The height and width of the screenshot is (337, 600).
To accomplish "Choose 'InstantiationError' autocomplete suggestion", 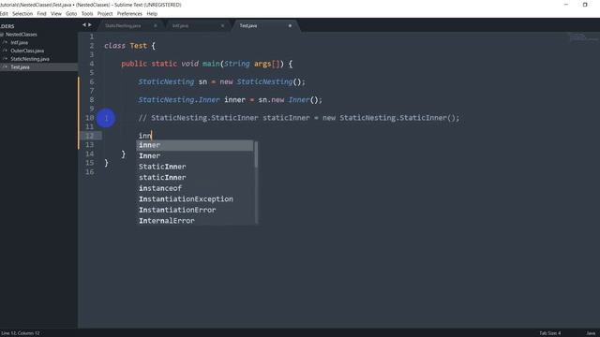I will [x=195, y=210].
